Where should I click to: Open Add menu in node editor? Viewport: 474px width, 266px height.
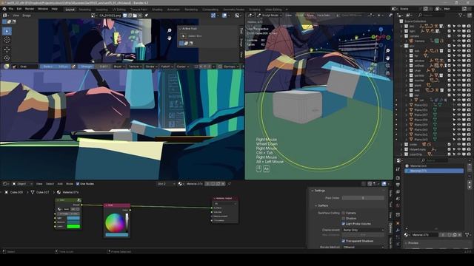tap(60, 184)
